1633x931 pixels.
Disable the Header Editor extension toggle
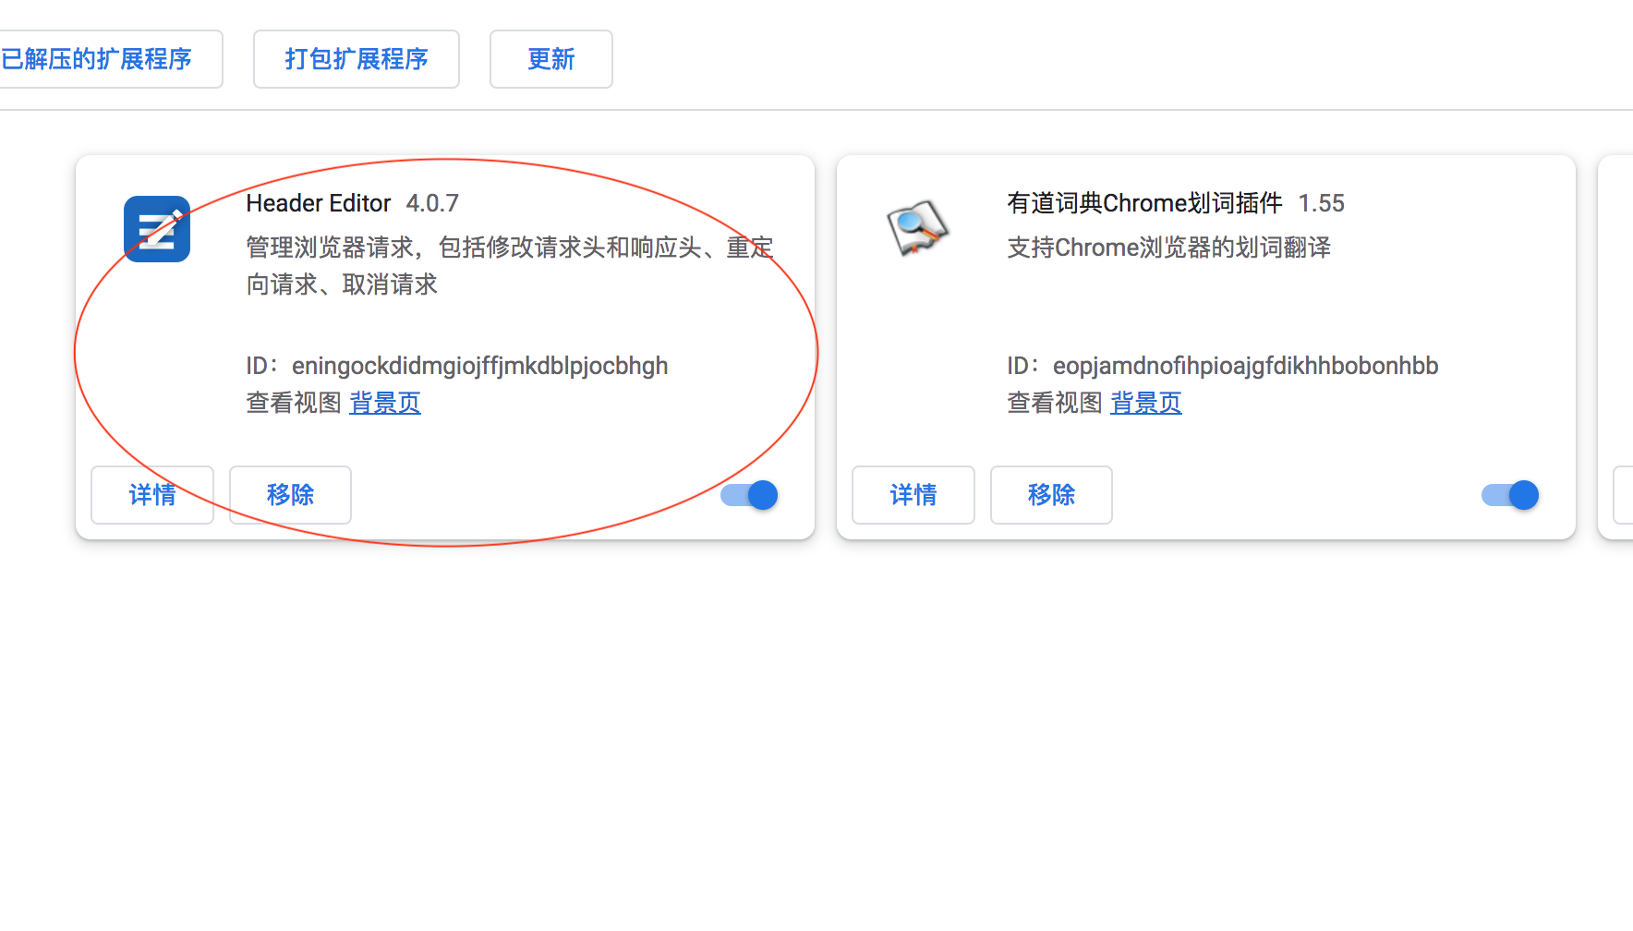[x=750, y=495]
